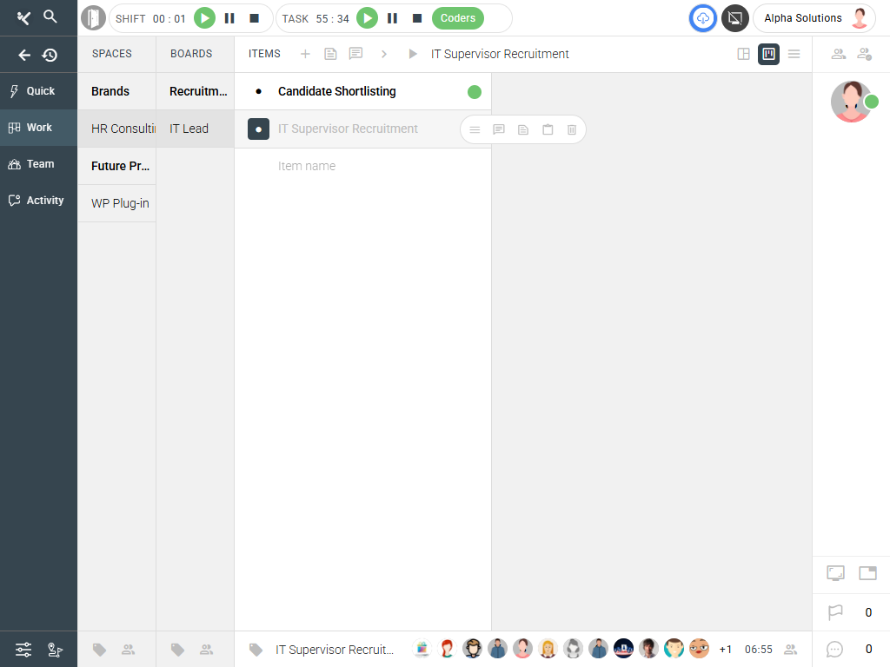Toggle the kanban board view
The height and width of the screenshot is (667, 890).
tap(768, 54)
